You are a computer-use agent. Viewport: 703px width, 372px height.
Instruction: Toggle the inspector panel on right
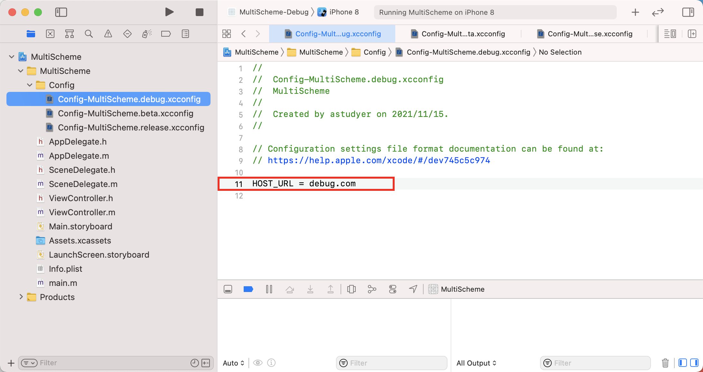688,12
